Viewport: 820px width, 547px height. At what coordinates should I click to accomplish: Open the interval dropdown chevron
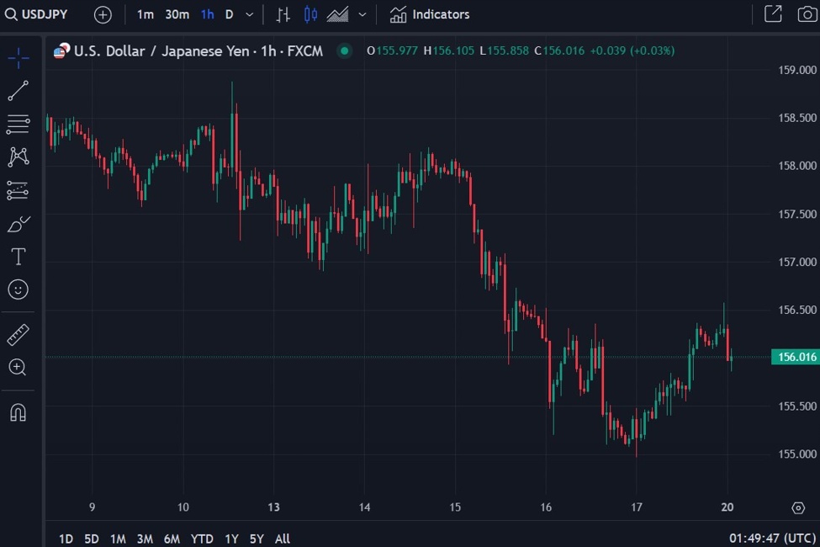(248, 14)
